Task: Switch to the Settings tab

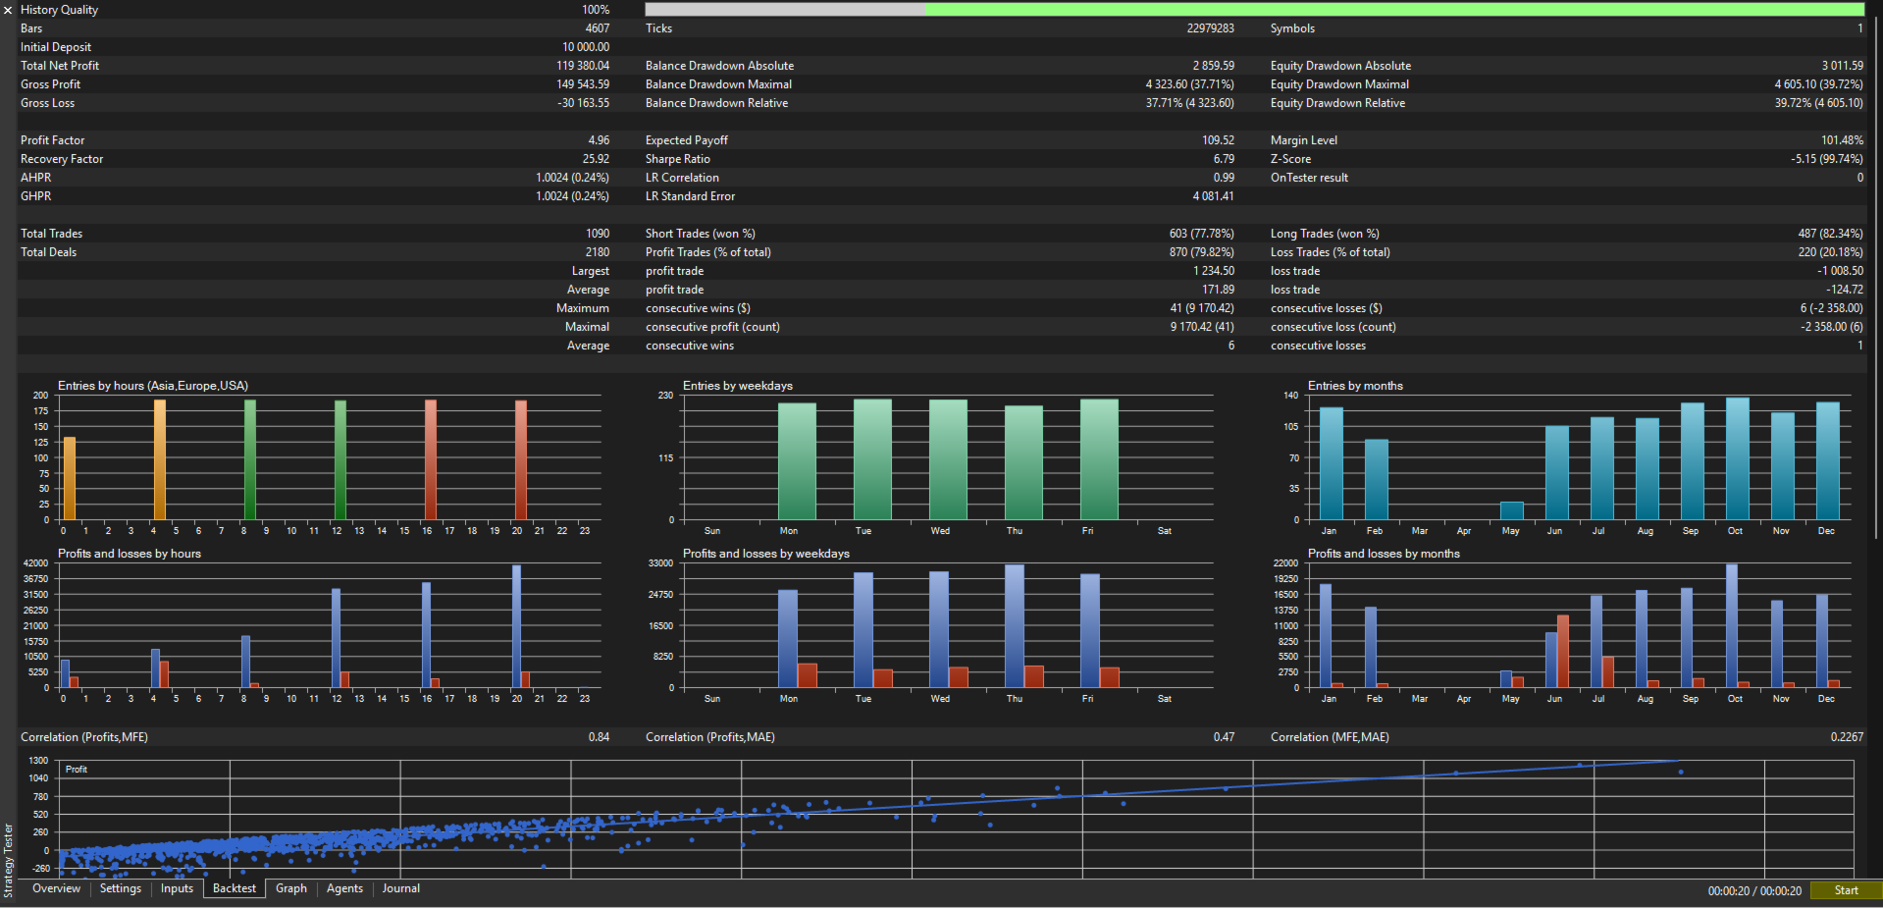Action: coord(121,888)
